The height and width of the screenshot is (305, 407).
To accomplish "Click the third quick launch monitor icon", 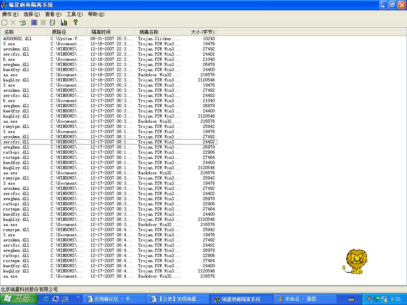I will (65, 299).
